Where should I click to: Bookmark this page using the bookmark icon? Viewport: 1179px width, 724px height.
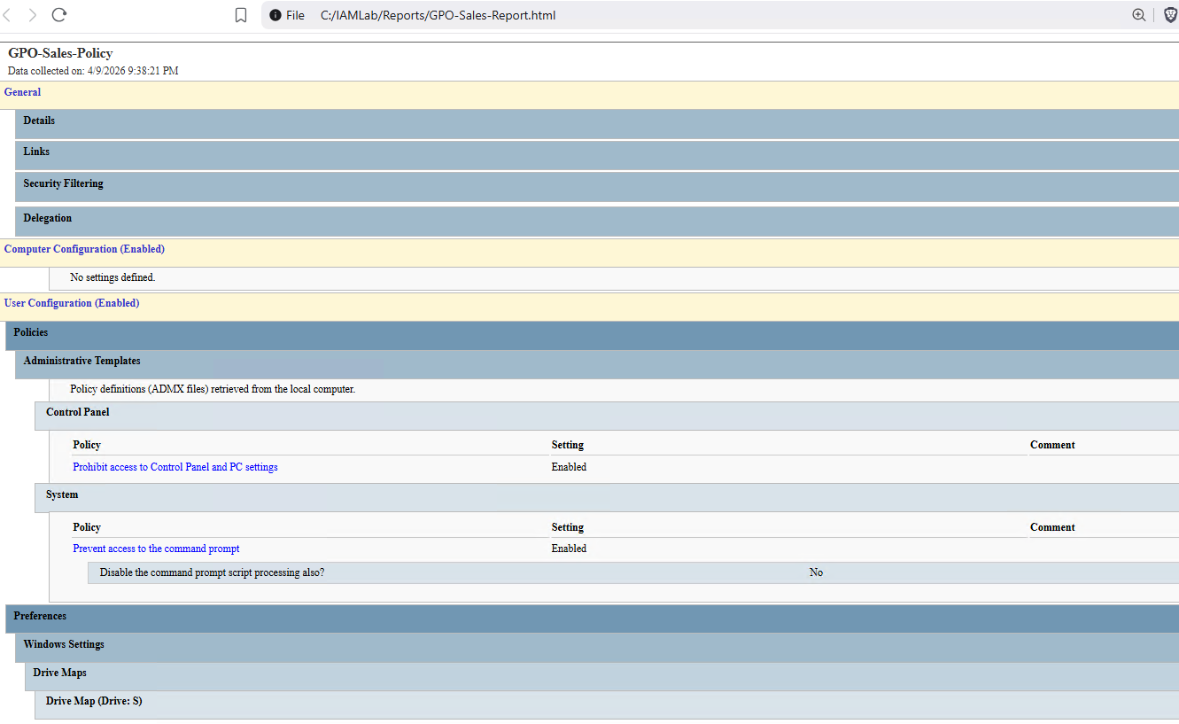(x=240, y=14)
